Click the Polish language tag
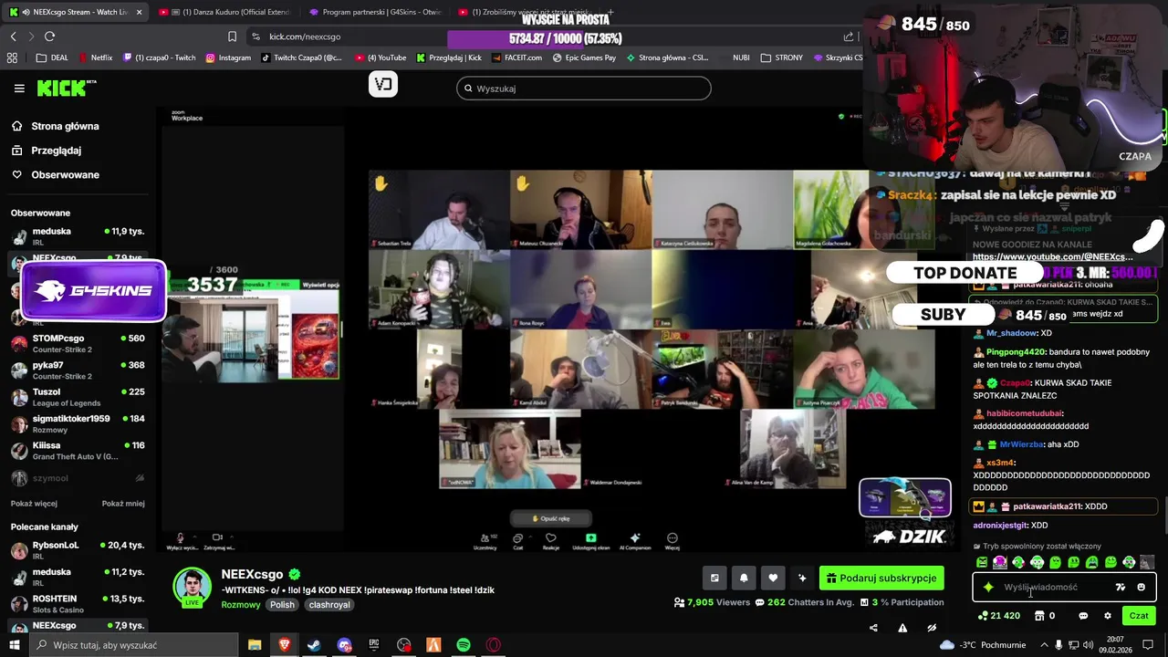 282,605
